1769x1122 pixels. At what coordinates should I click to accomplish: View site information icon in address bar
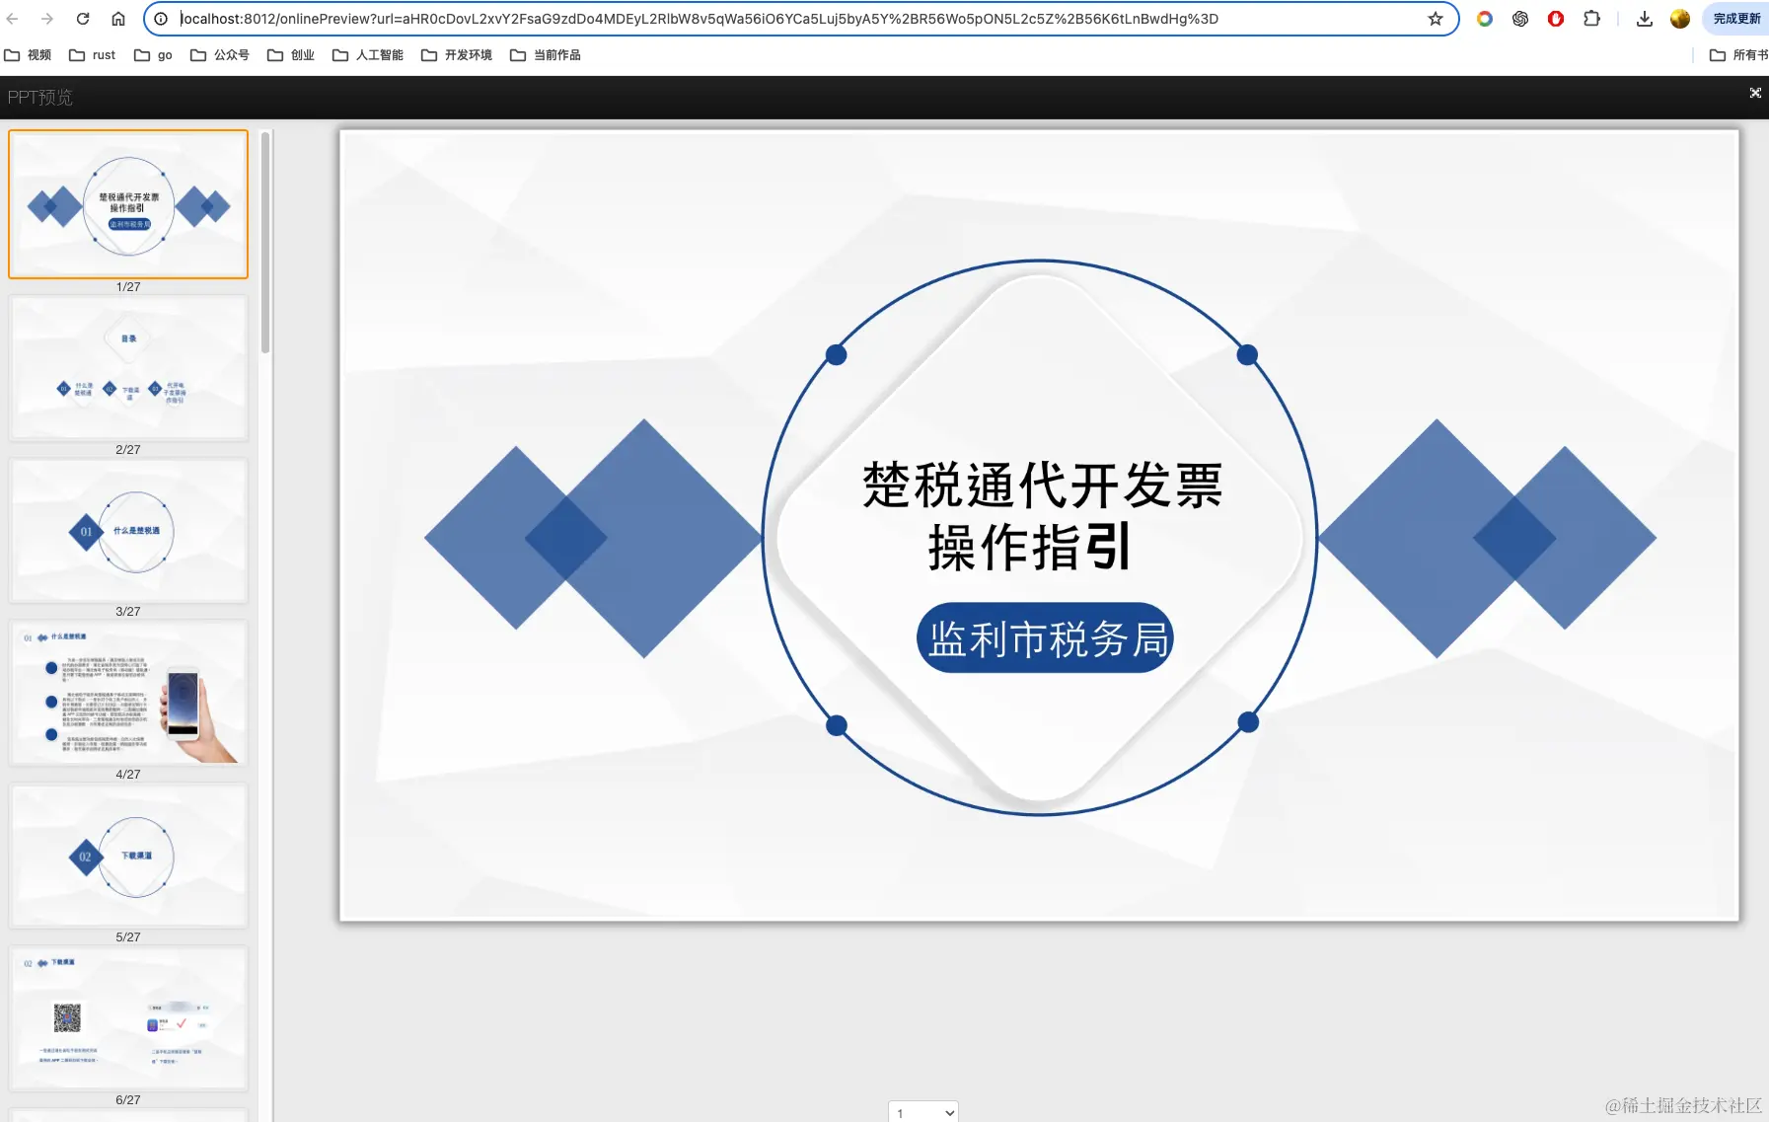161,19
